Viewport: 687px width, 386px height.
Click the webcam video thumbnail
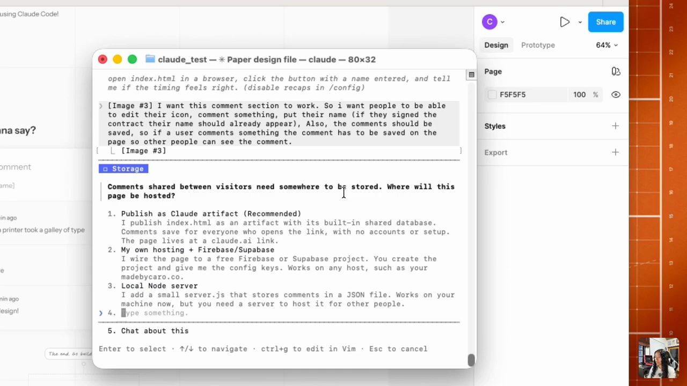coord(659,358)
